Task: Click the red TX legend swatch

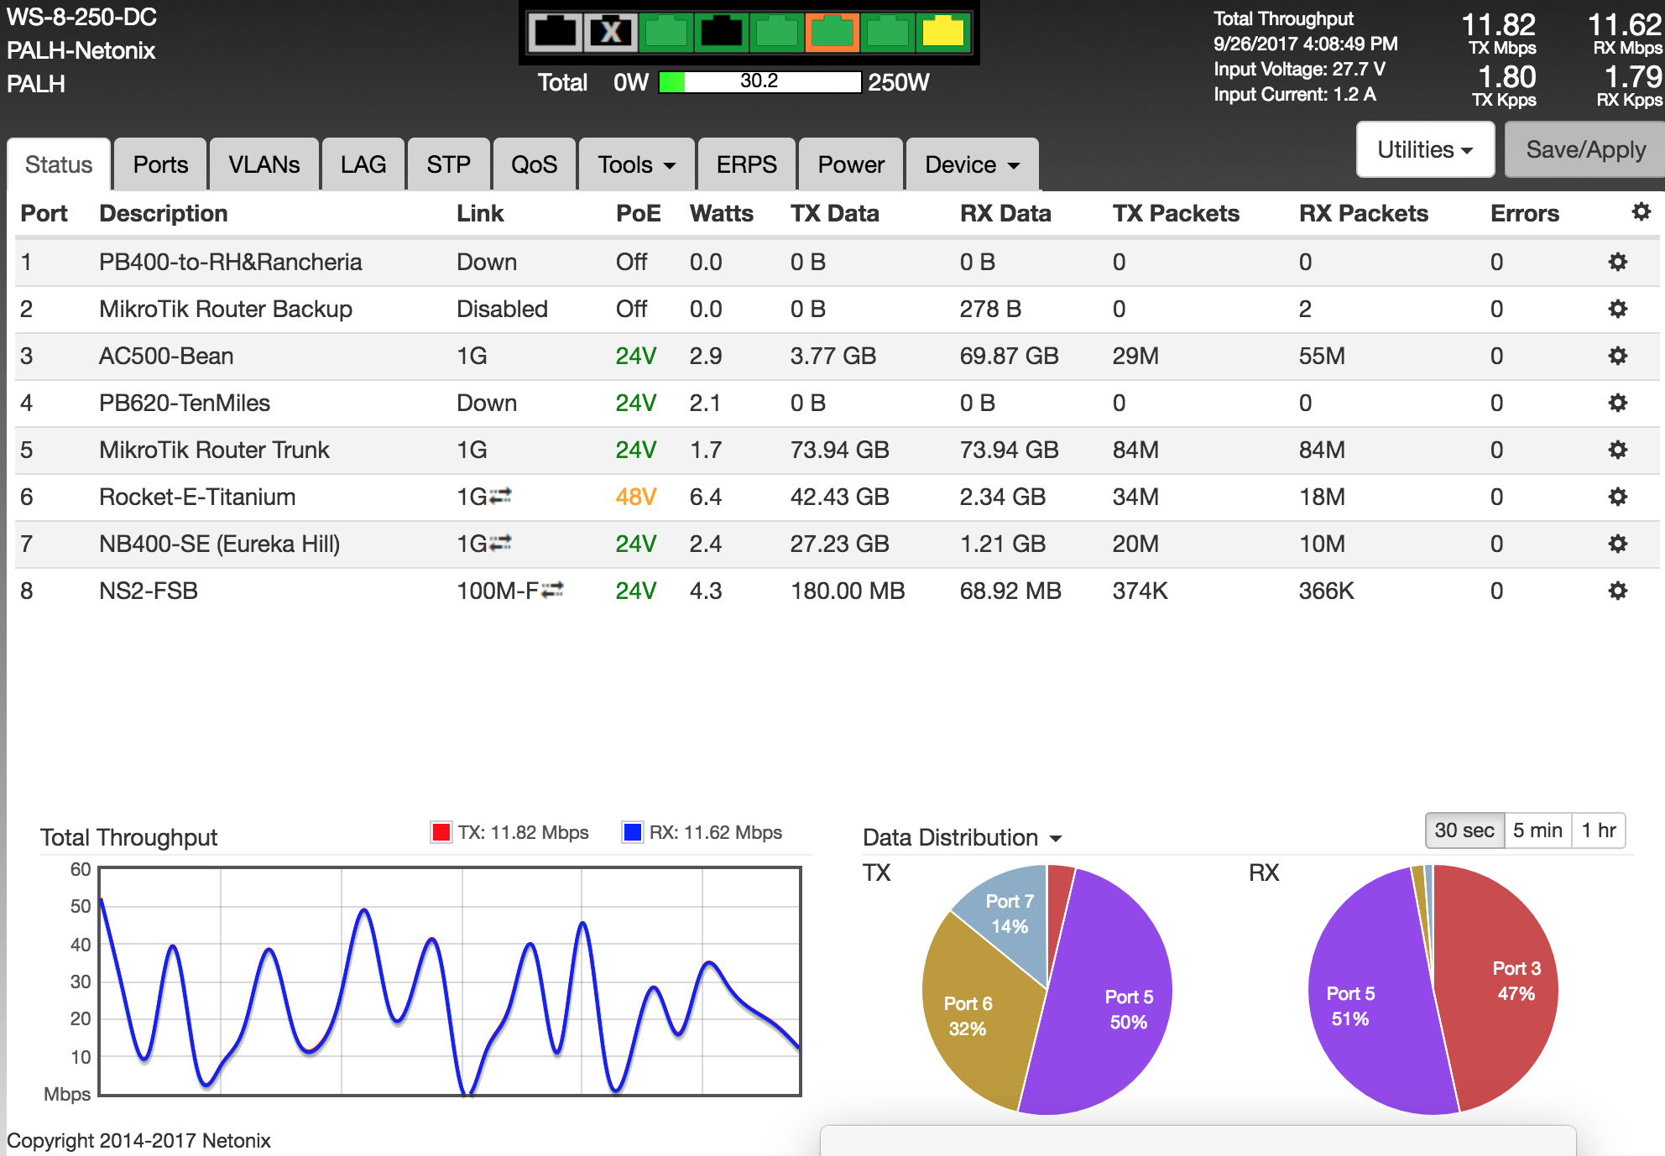Action: (x=441, y=832)
